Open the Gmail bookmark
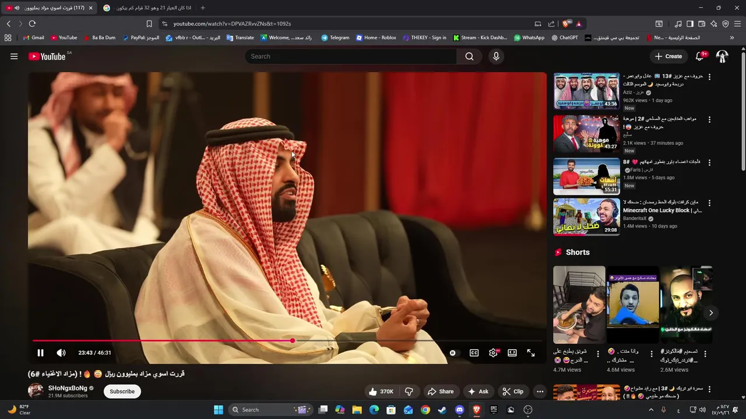 (33, 38)
